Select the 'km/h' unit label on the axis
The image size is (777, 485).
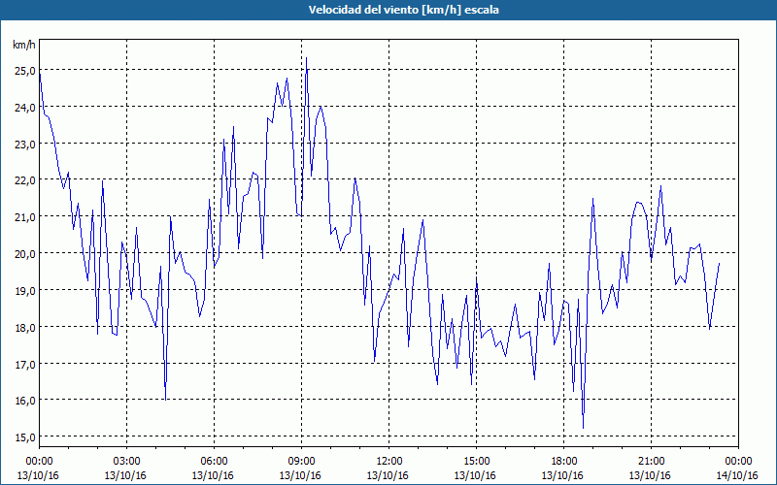pos(23,45)
